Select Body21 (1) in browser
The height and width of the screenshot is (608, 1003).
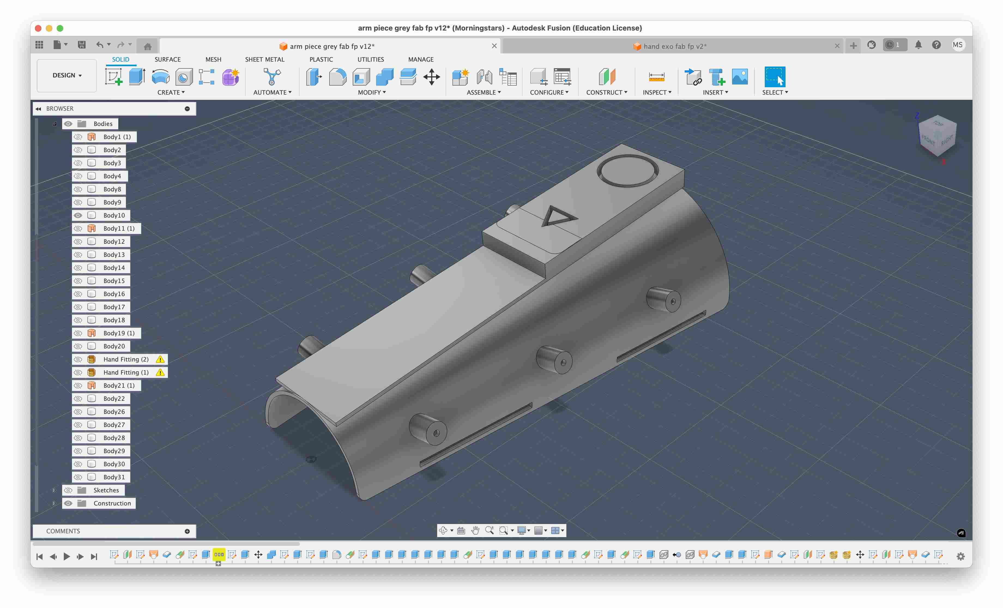[x=119, y=385]
